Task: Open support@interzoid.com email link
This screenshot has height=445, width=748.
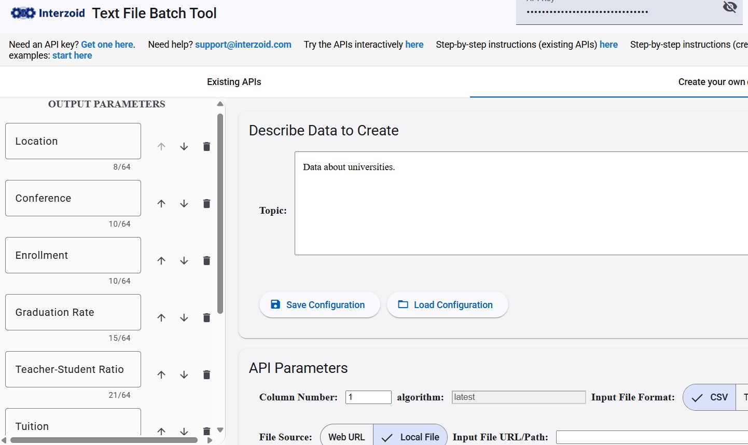Action: (x=243, y=45)
